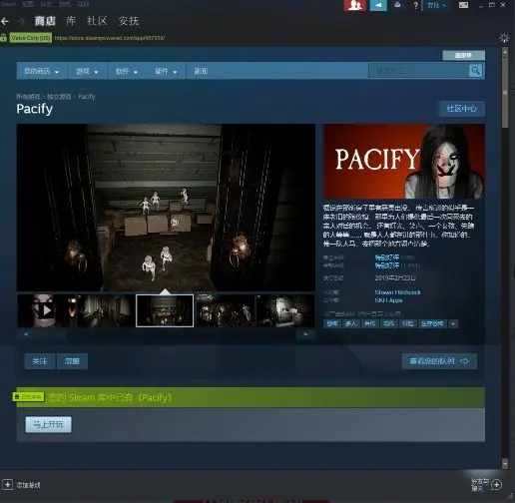This screenshot has height=503, width=515.
Task: Switch to the 商店 tab
Action: [x=45, y=21]
